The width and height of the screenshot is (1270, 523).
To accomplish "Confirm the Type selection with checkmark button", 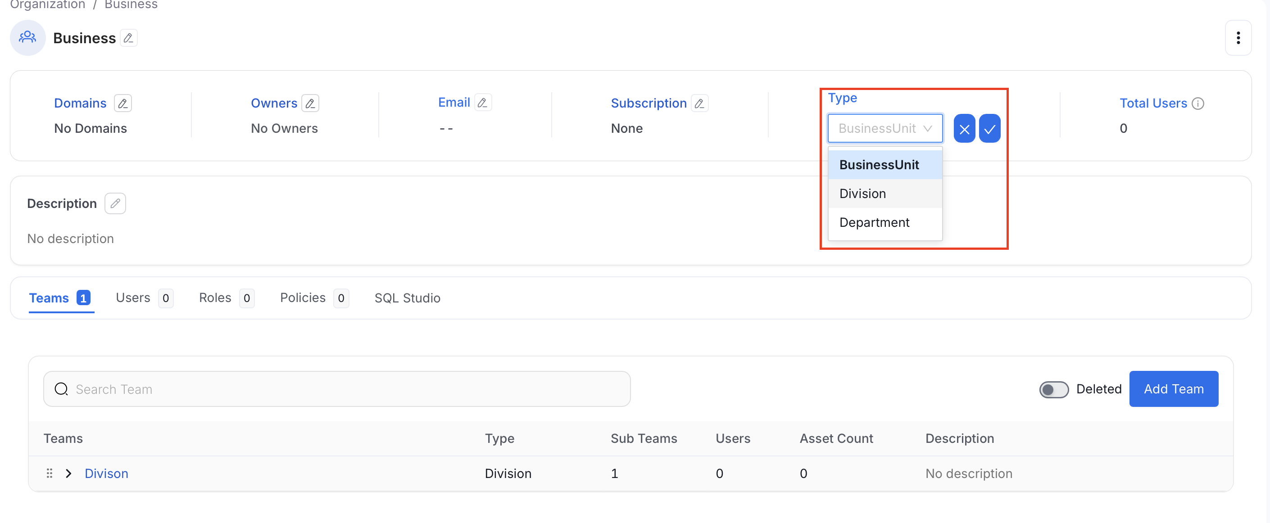I will click(989, 129).
